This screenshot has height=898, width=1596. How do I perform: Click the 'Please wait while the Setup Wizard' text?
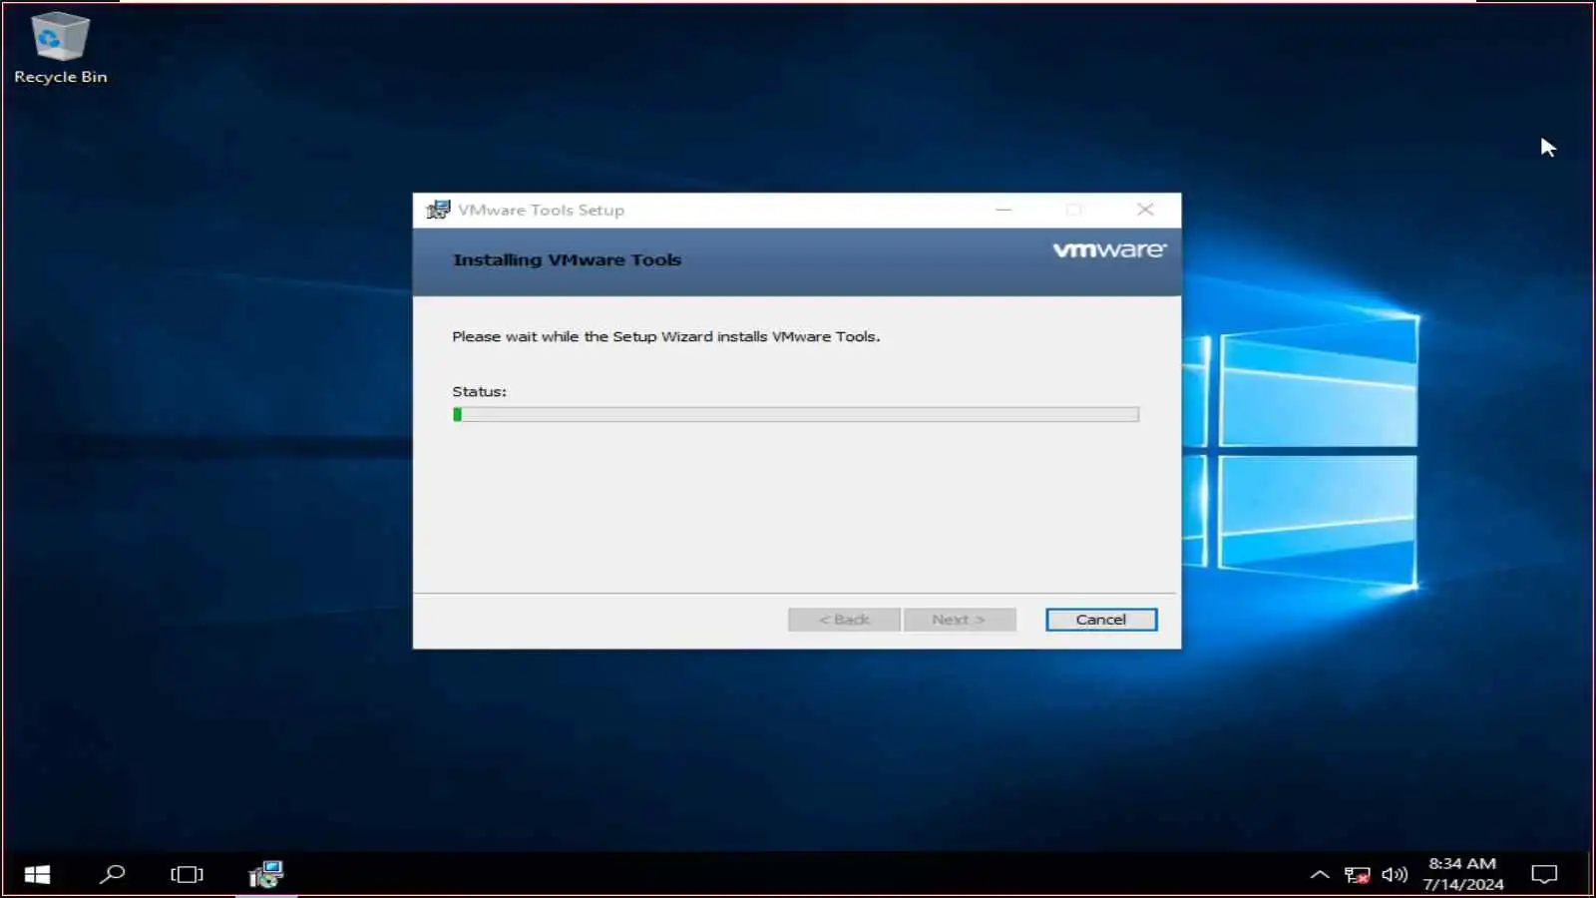tap(666, 337)
